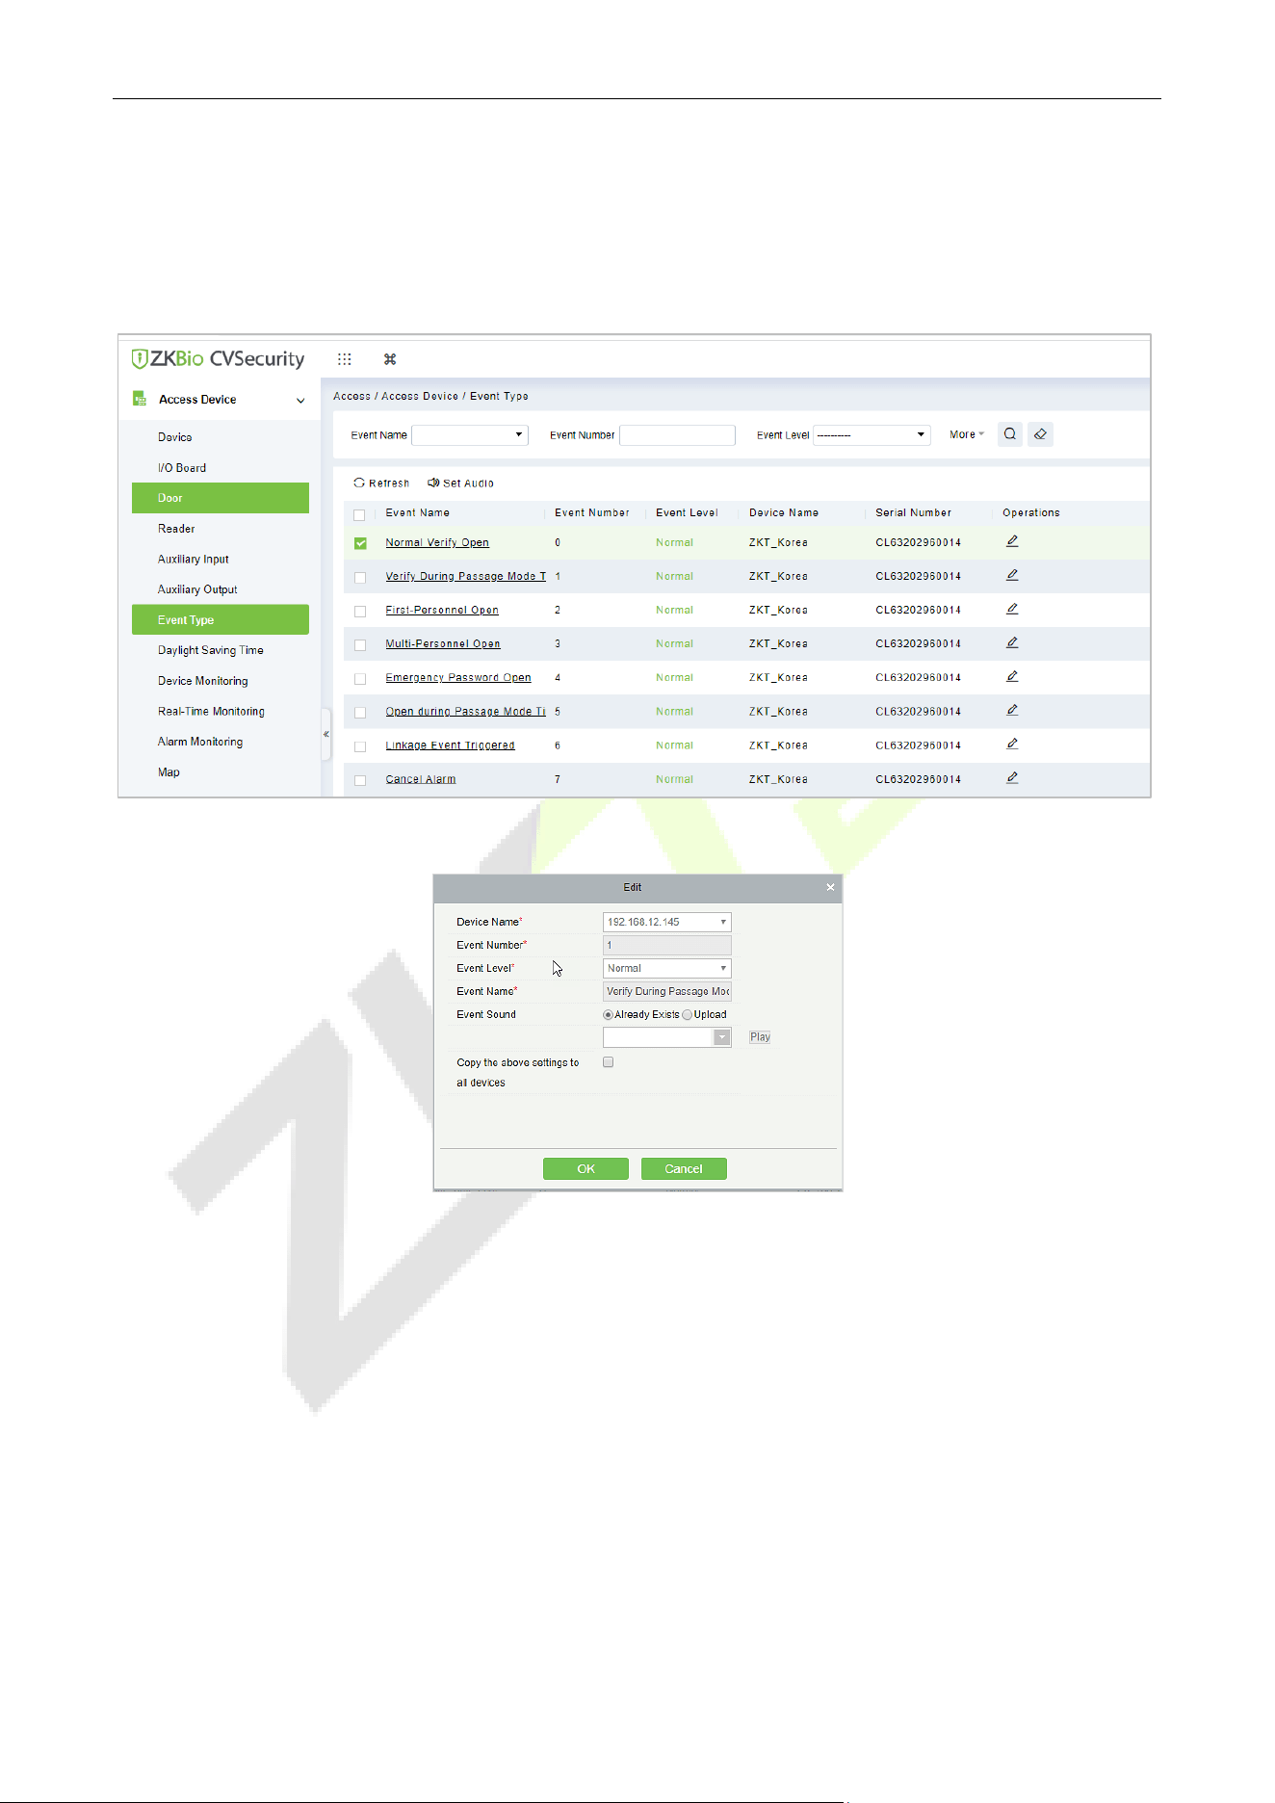The image size is (1275, 1803).
Task: Click the pin shortcut icon in header
Action: tap(390, 359)
